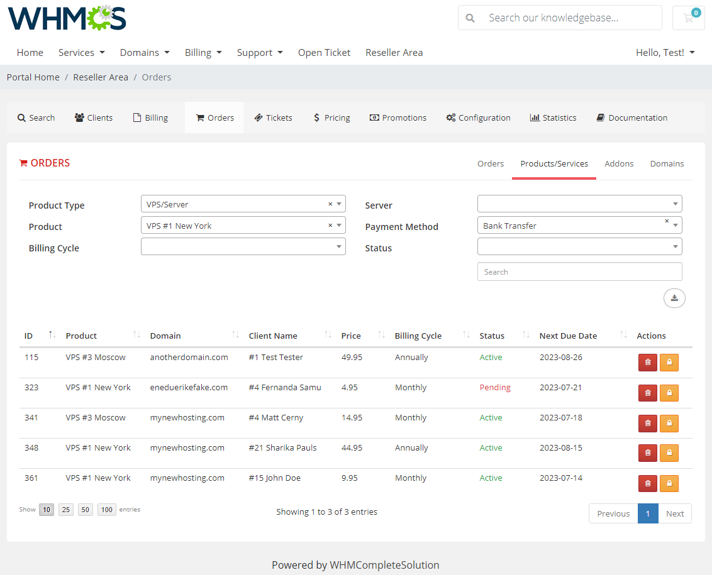
Task: Click the WHMCS logo
Action: coord(67,18)
